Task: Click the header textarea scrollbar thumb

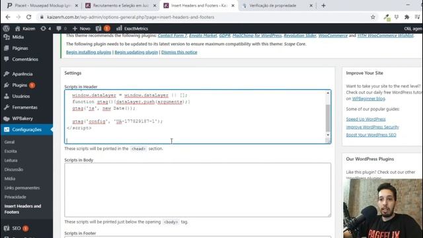Action: tap(328, 118)
